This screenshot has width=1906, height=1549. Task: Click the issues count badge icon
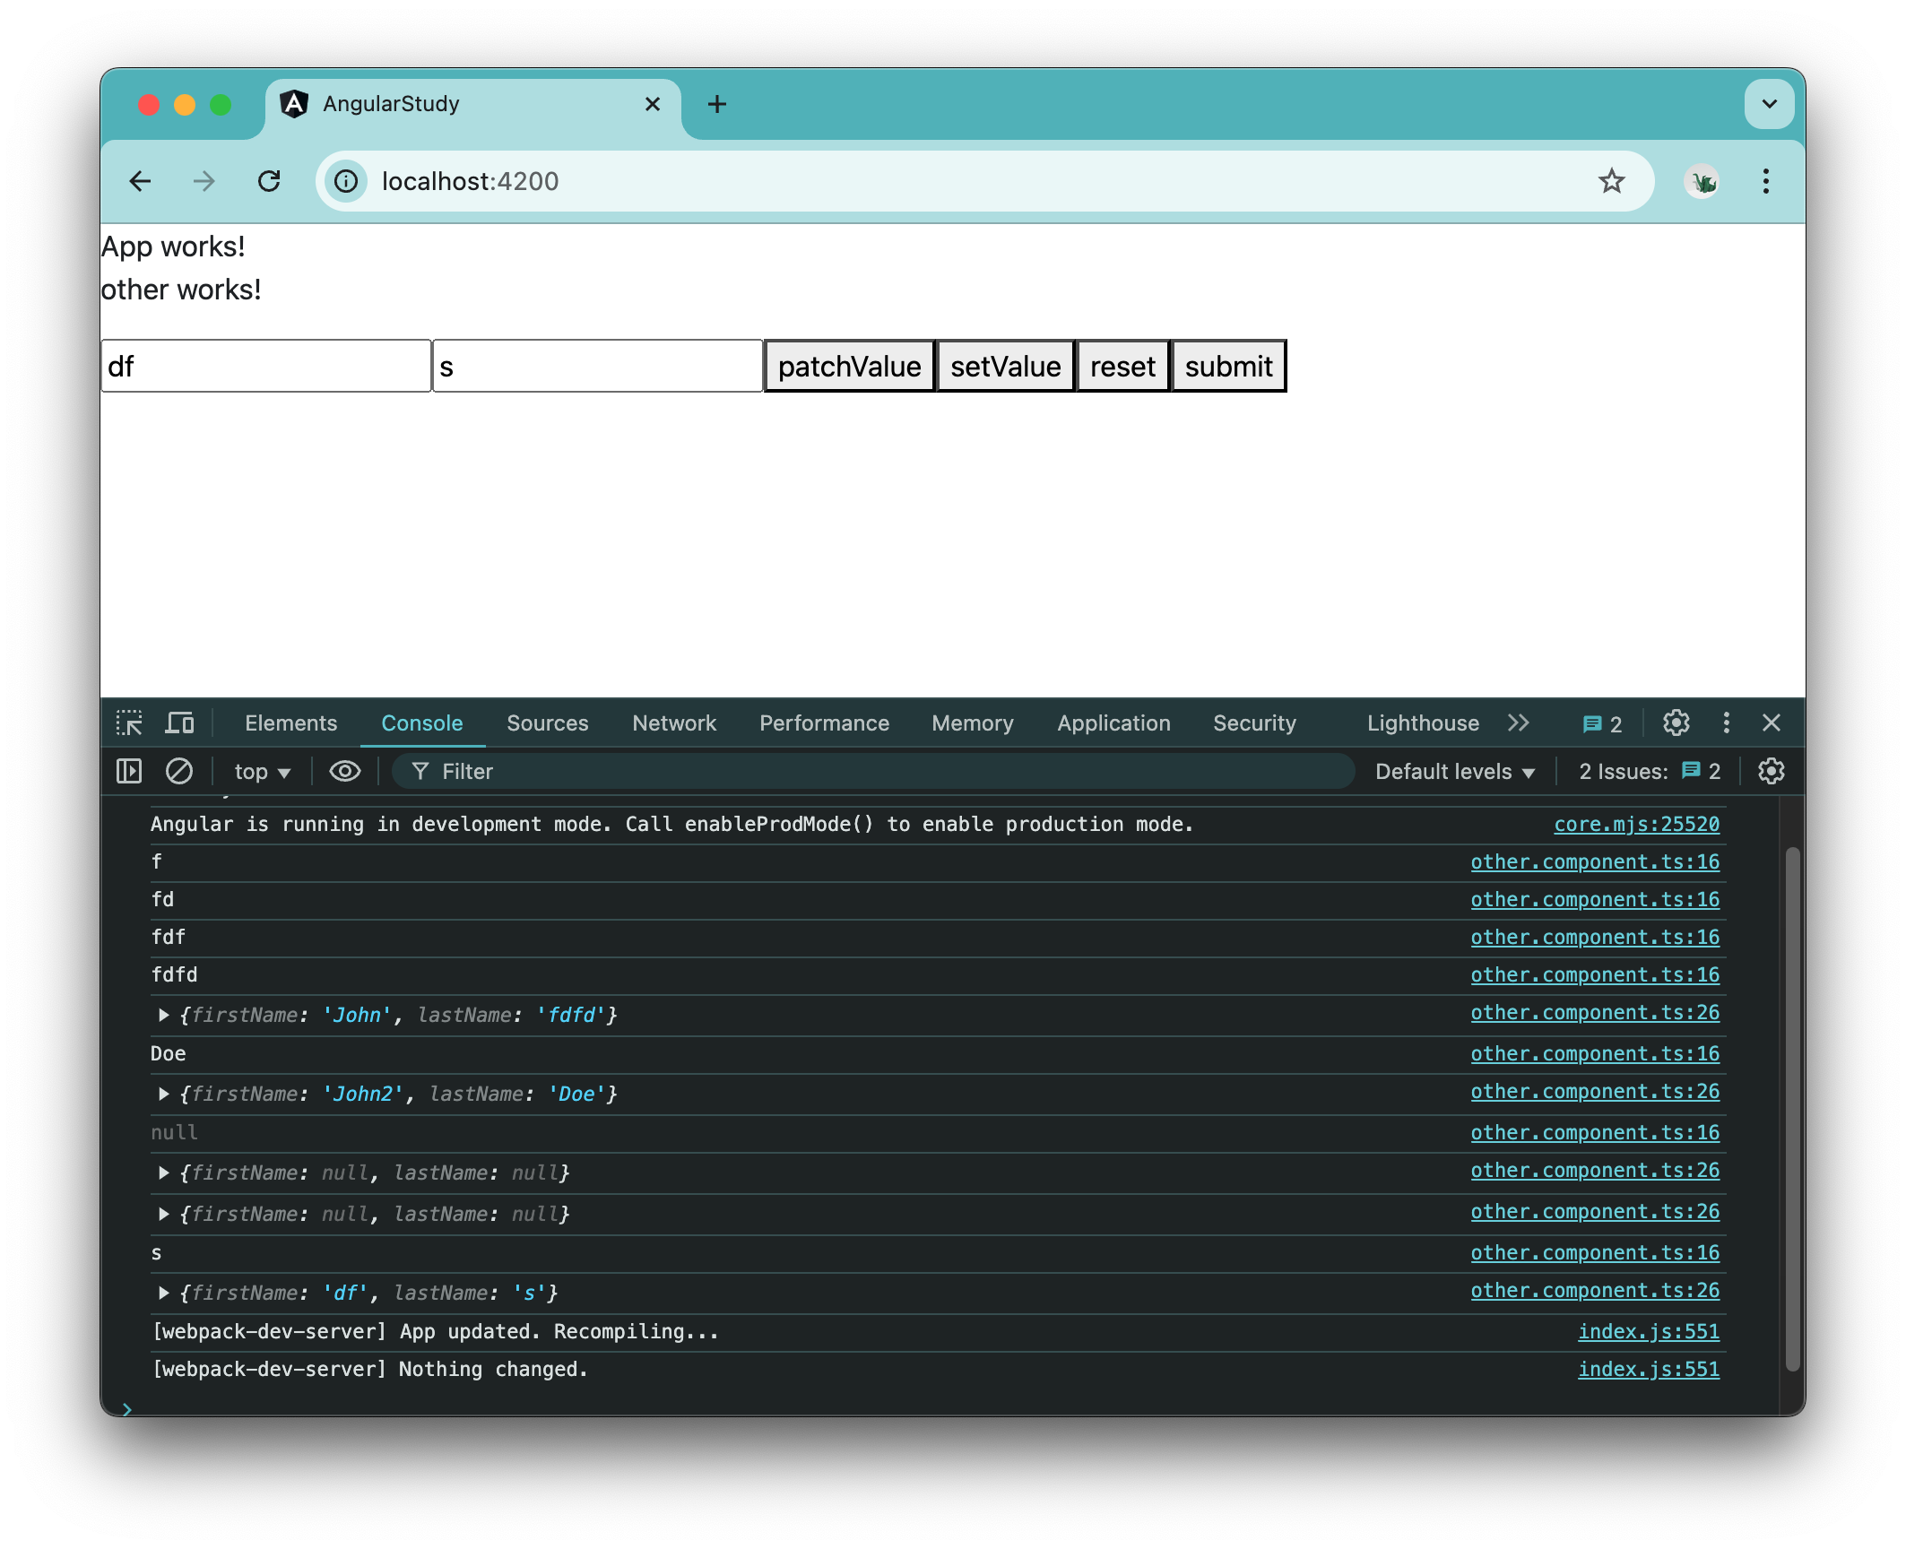pos(1703,771)
